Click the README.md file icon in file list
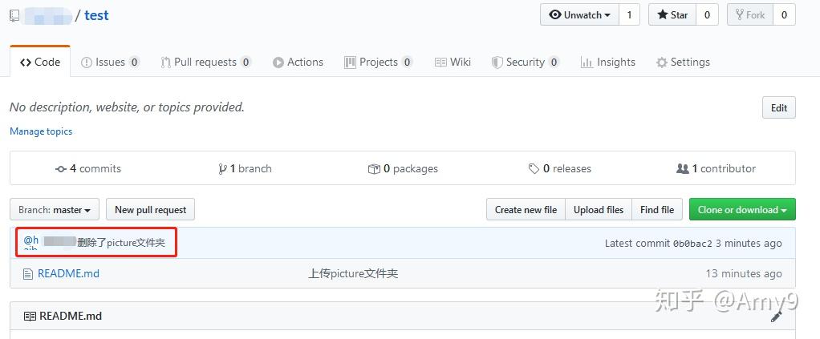Screen dimensions: 820x339 [x=28, y=274]
